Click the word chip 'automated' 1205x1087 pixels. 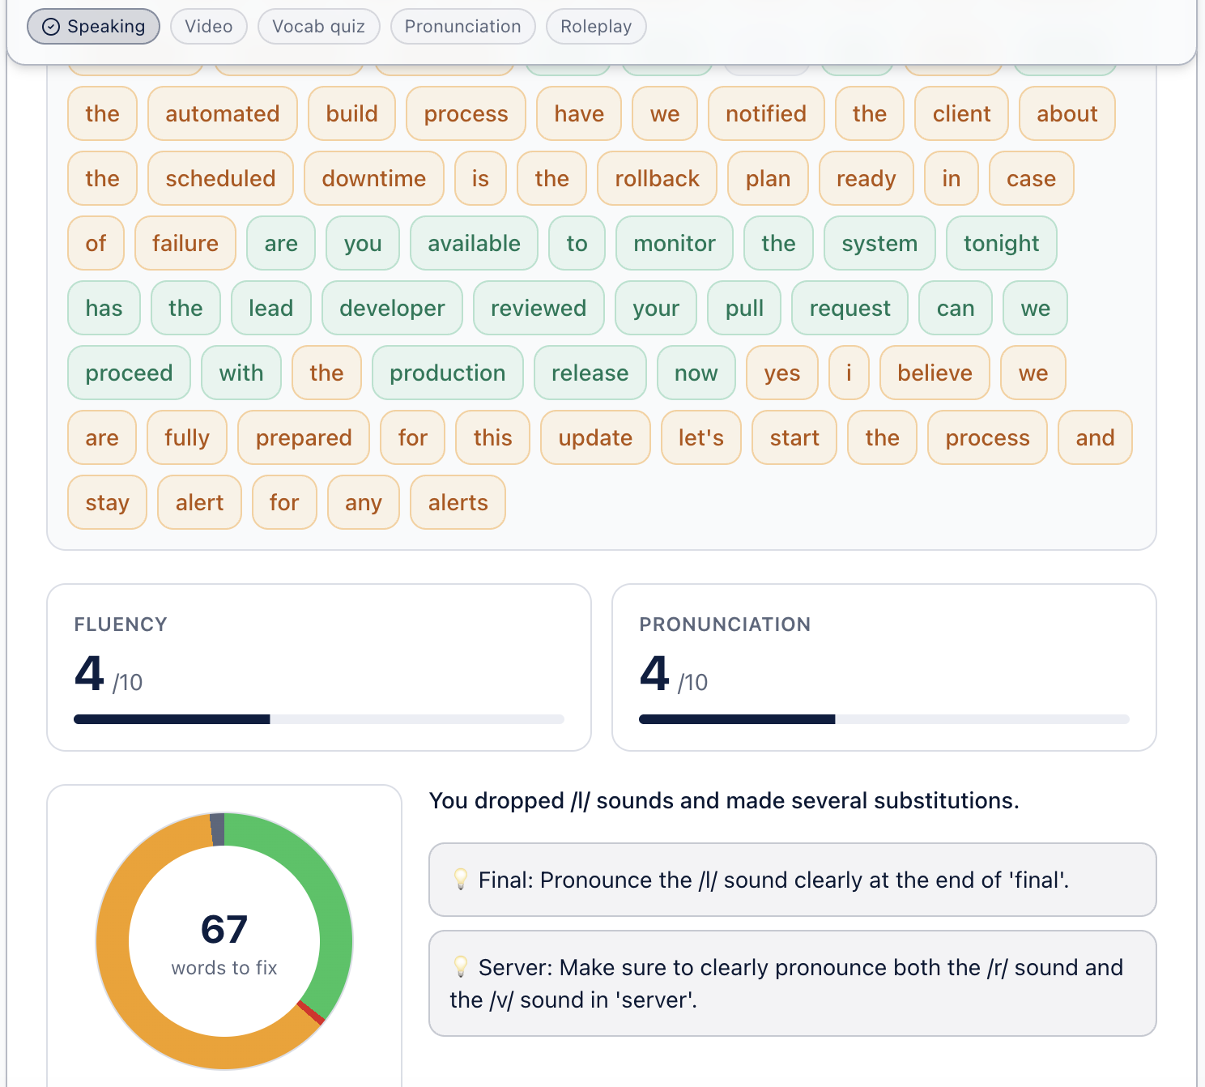223,113
